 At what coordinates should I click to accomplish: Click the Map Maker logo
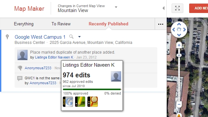pos(29,9)
